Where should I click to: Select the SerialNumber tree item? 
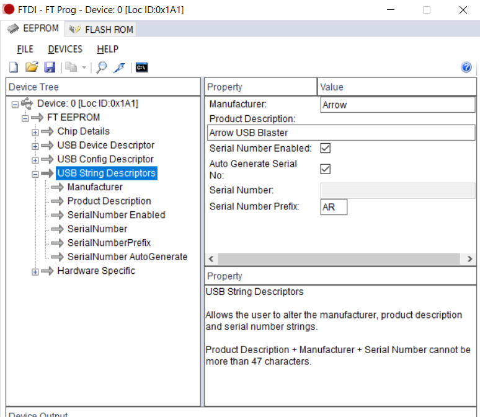click(97, 229)
